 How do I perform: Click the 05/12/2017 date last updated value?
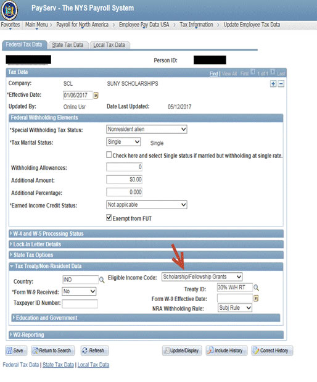pyautogui.click(x=179, y=107)
